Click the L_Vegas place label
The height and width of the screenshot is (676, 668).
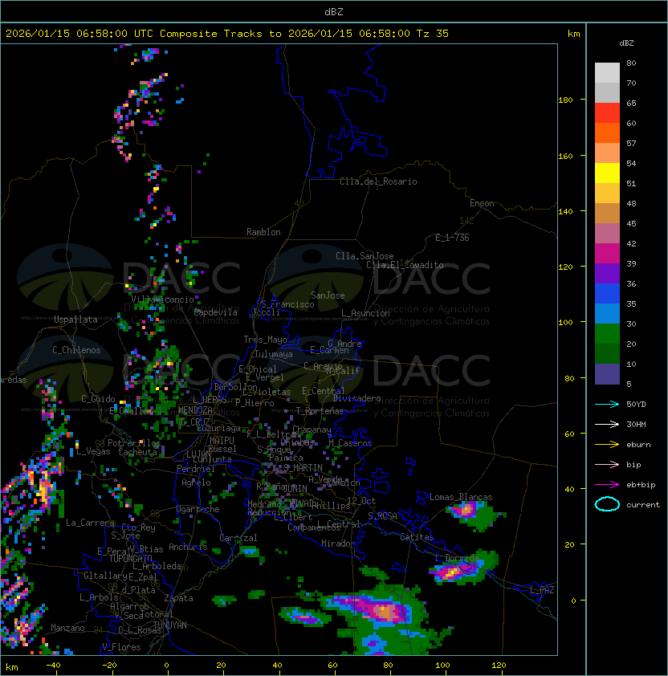pyautogui.click(x=93, y=451)
